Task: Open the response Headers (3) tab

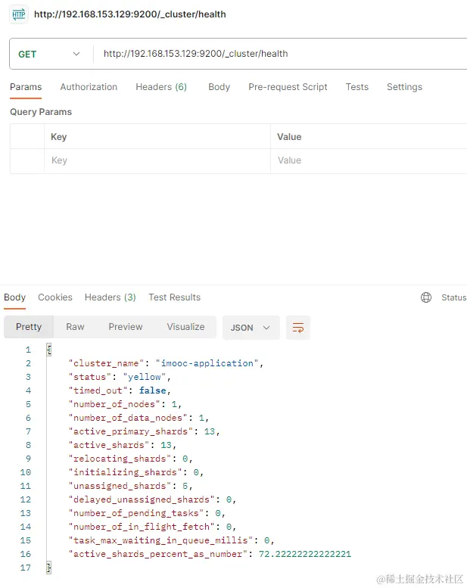Action: 110,297
